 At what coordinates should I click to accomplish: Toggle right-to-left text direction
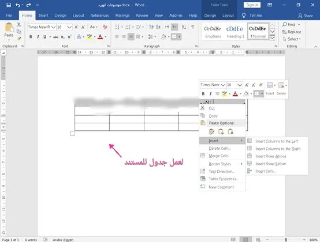[x=174, y=27]
